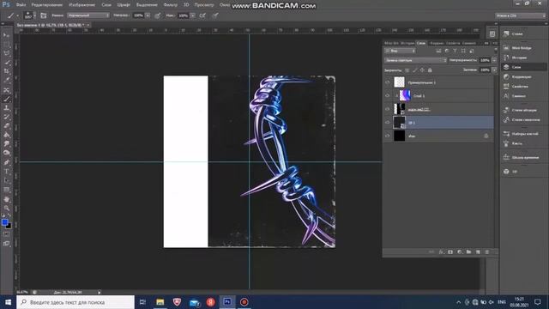Select the Clone Stamp tool
This screenshot has width=549, height=309.
point(7,108)
